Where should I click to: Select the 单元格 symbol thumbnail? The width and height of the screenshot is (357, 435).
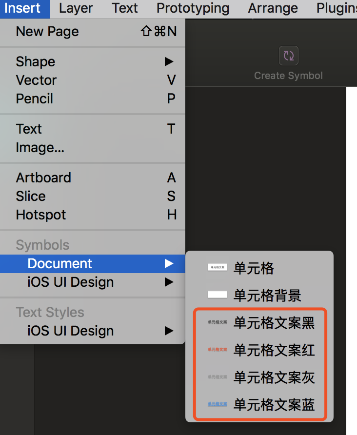[217, 268]
